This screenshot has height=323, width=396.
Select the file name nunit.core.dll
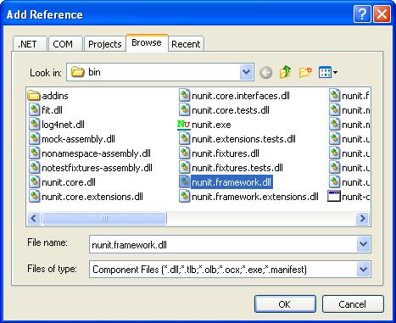coord(69,182)
